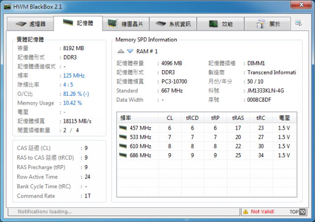Select the 686 MHz timing row
The width and height of the screenshot is (315, 222).
coord(207,155)
